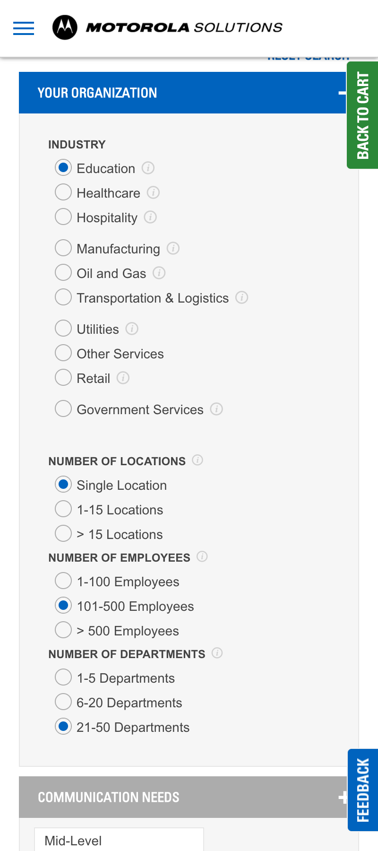This screenshot has height=851, width=378.
Task: Open info icon next to Manufacturing
Action: [x=173, y=248]
